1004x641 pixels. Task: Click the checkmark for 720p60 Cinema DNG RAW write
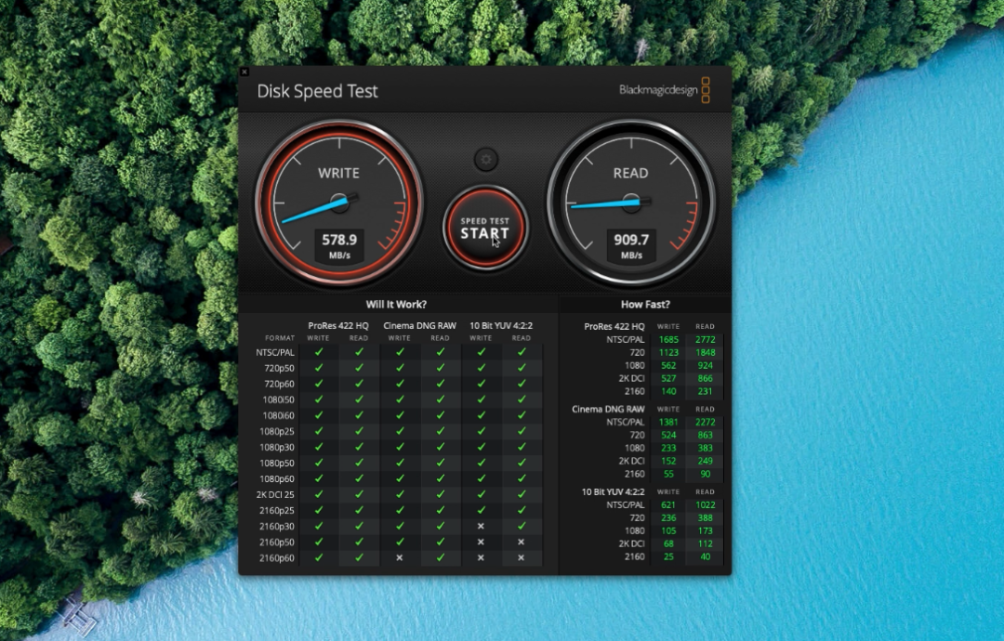[400, 383]
